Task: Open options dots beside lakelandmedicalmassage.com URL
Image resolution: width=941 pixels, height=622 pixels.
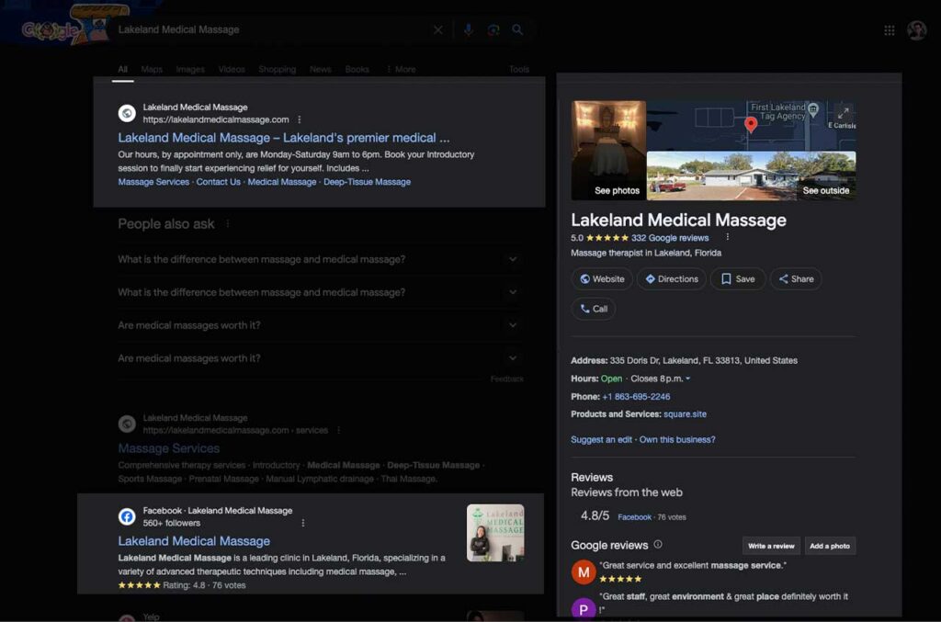Action: coord(299,119)
